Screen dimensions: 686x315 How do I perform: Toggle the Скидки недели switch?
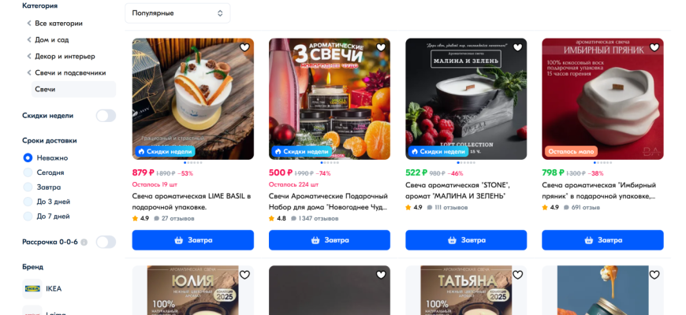(x=106, y=116)
